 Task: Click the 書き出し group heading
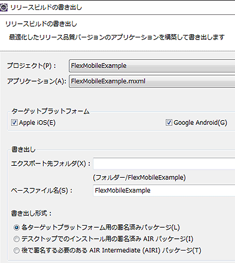(x=23, y=150)
